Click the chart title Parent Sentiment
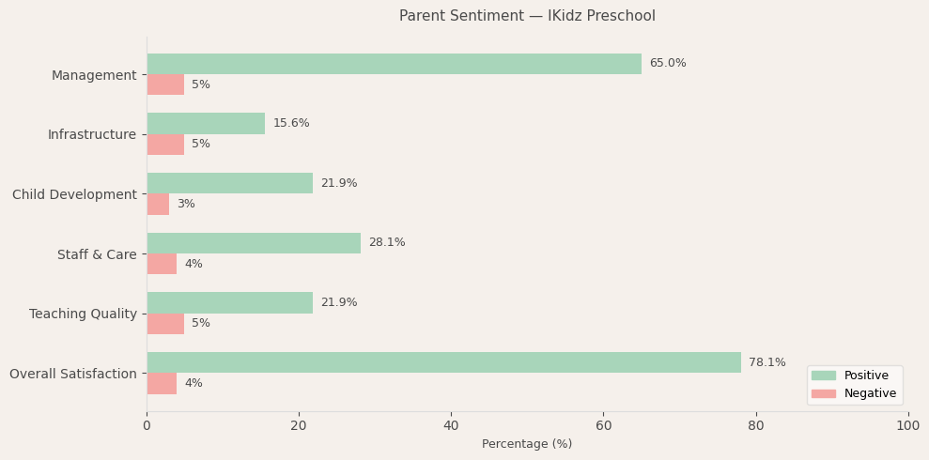The width and height of the screenshot is (929, 460). click(x=527, y=16)
